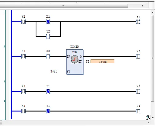Select the Y3 output coil
Viewport: 156px width, 127px height.
138,91
